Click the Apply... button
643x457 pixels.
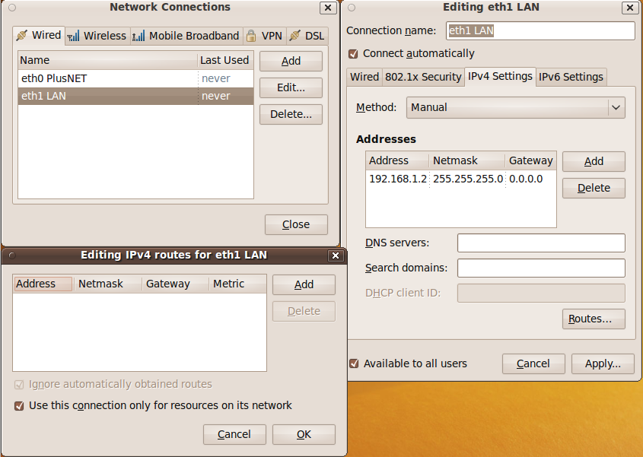click(x=603, y=364)
